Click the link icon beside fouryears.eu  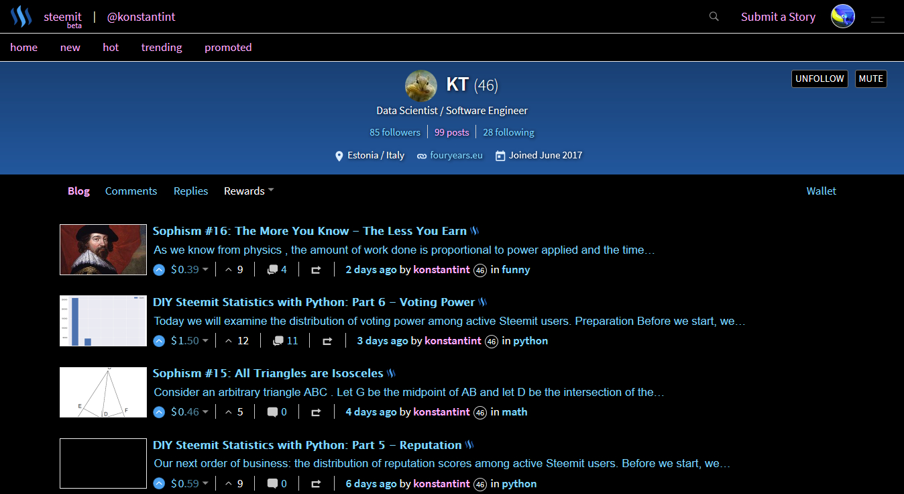(x=422, y=156)
